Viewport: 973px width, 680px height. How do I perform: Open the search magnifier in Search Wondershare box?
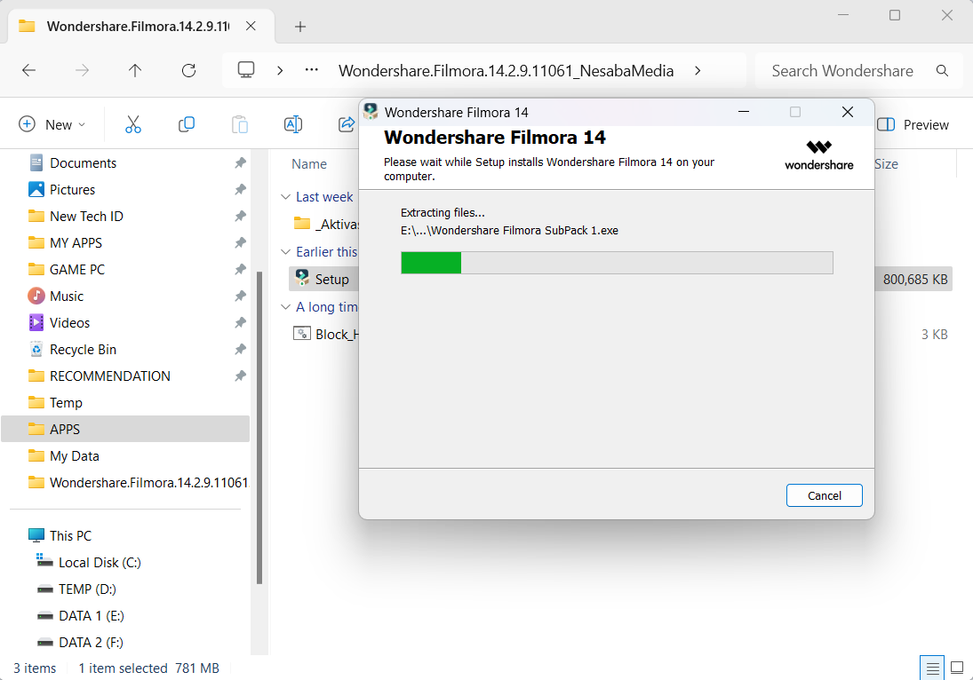[x=942, y=70]
